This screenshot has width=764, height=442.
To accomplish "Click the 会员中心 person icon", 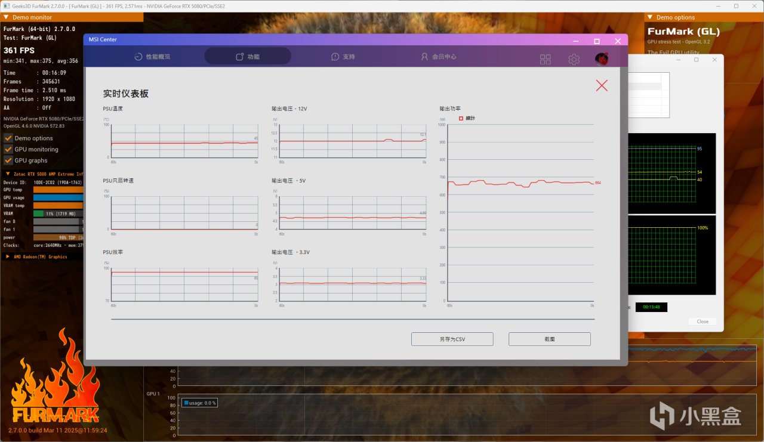I will point(424,57).
